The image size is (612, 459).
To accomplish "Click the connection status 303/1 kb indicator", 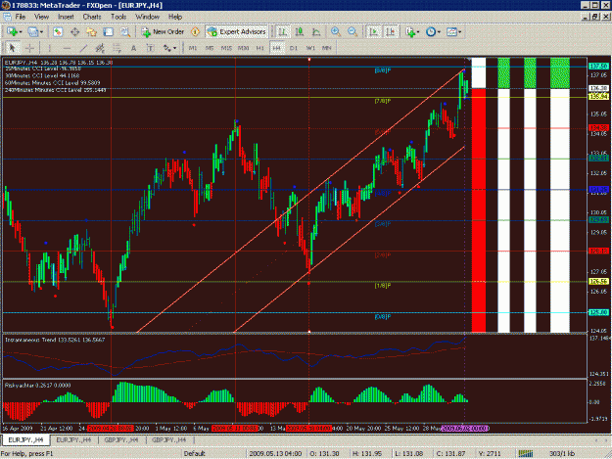I will point(562,453).
